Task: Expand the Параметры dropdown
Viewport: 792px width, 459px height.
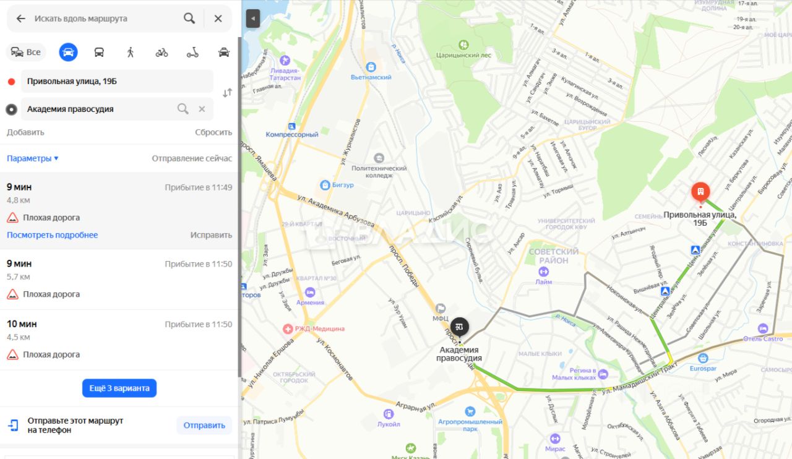Action: pos(33,158)
